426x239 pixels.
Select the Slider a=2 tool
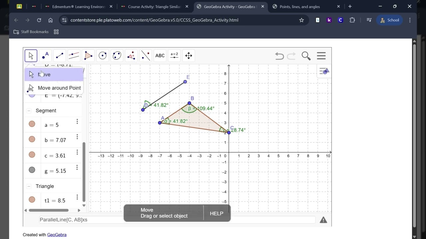pos(174,56)
